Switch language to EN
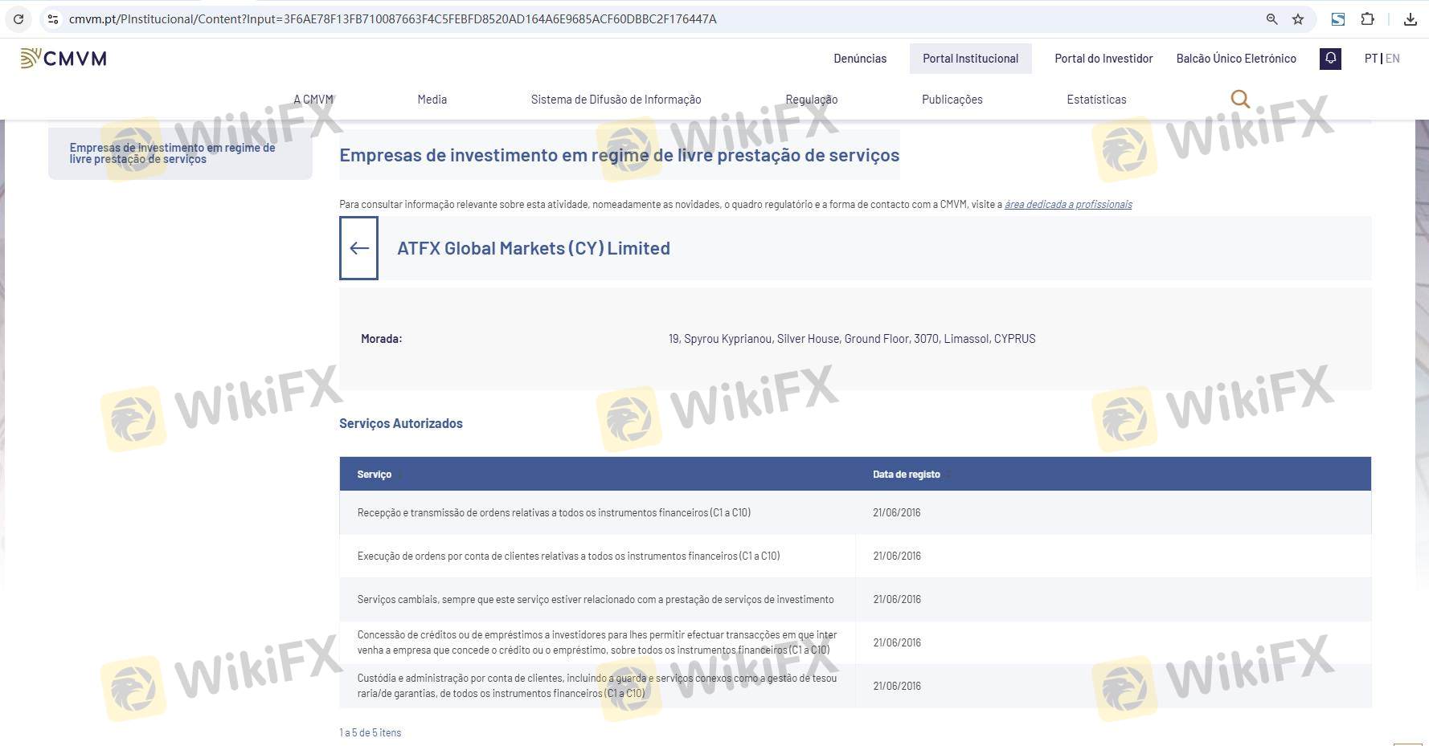1429x746 pixels. (x=1393, y=59)
